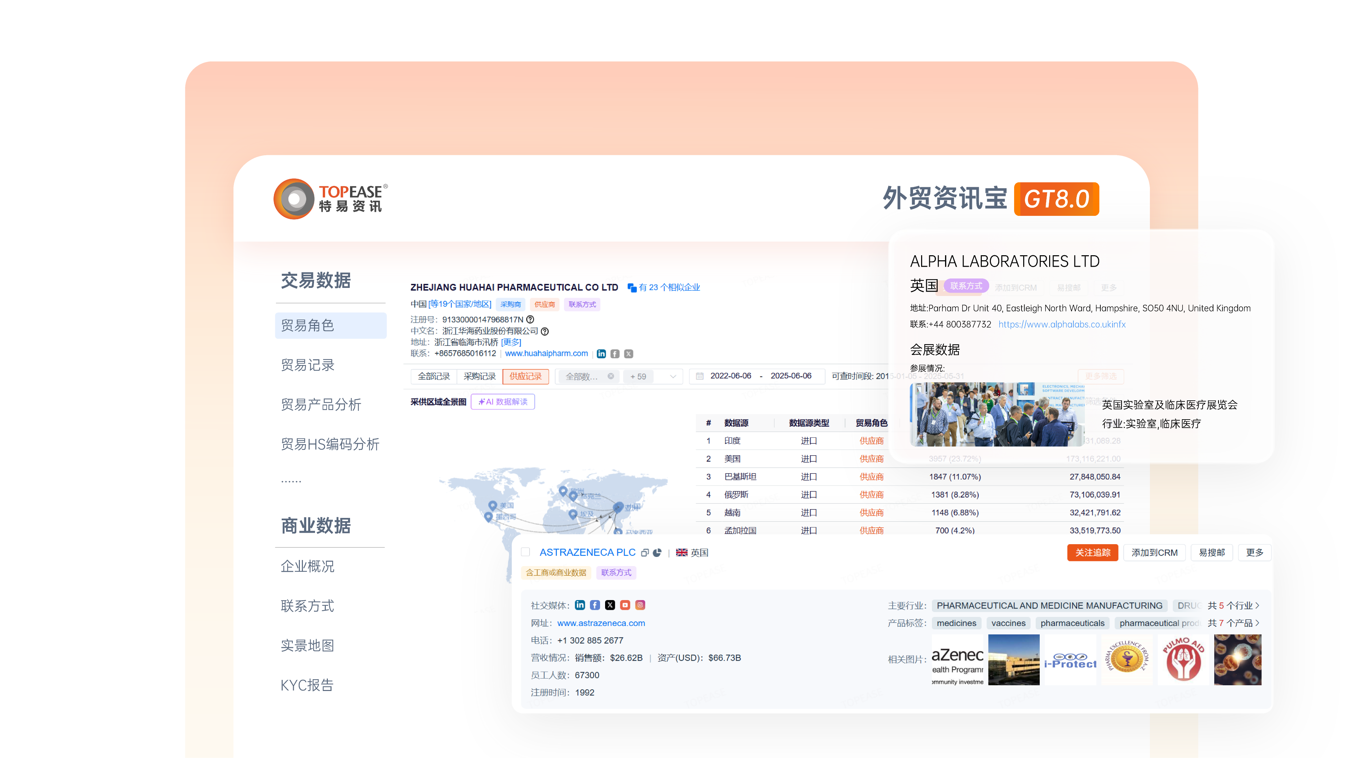The image size is (1348, 758).
Task: Open AstraZeneca's X icon
Action: (610, 605)
